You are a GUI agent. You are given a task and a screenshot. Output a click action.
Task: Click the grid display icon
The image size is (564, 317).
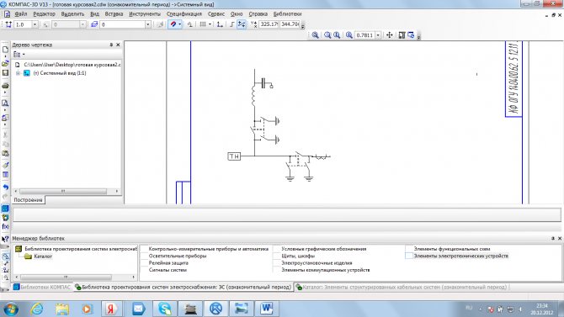pos(203,24)
